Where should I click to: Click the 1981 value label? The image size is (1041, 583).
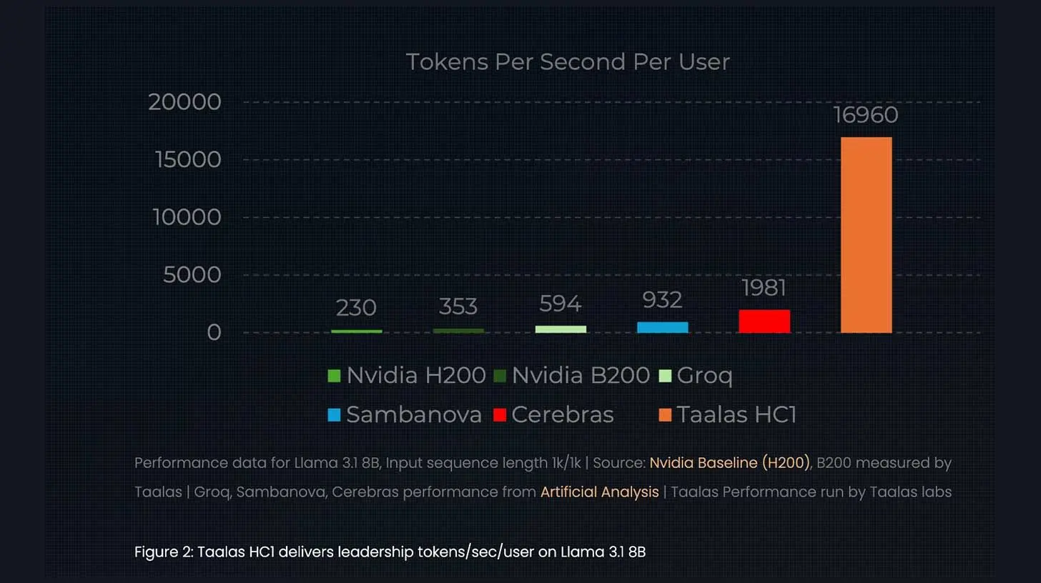tap(764, 288)
